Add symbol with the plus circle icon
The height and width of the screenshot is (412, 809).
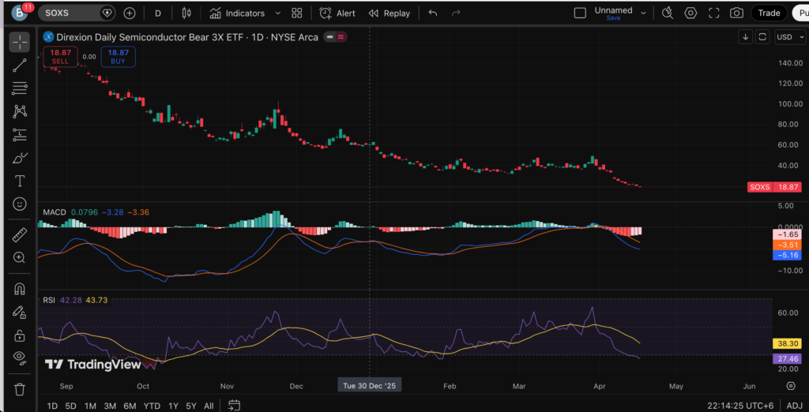[130, 13]
